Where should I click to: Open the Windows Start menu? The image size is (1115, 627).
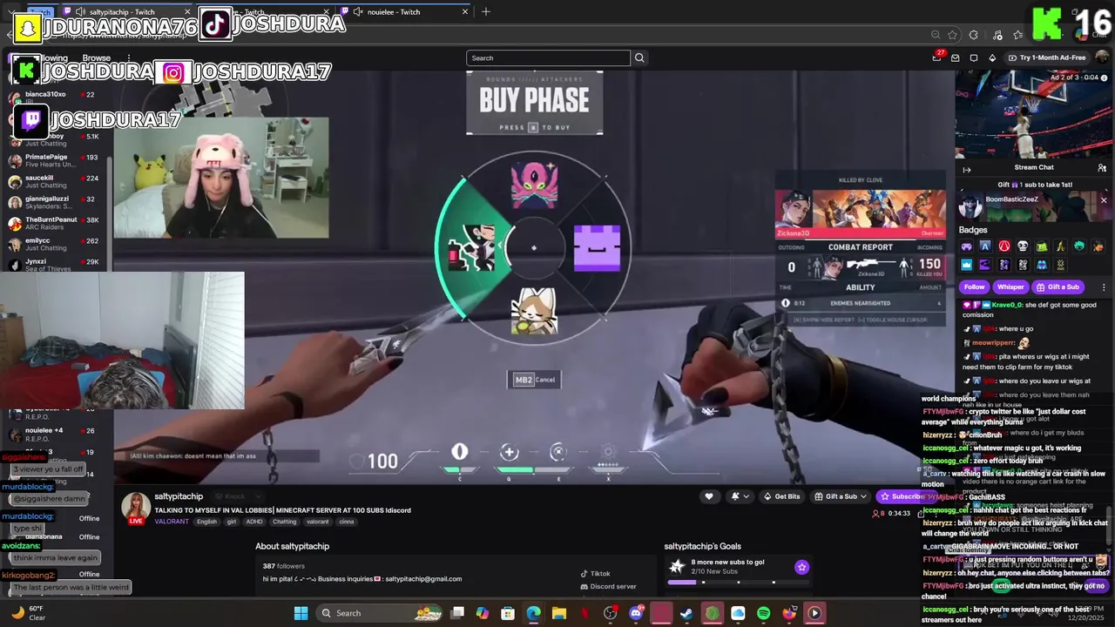point(301,613)
